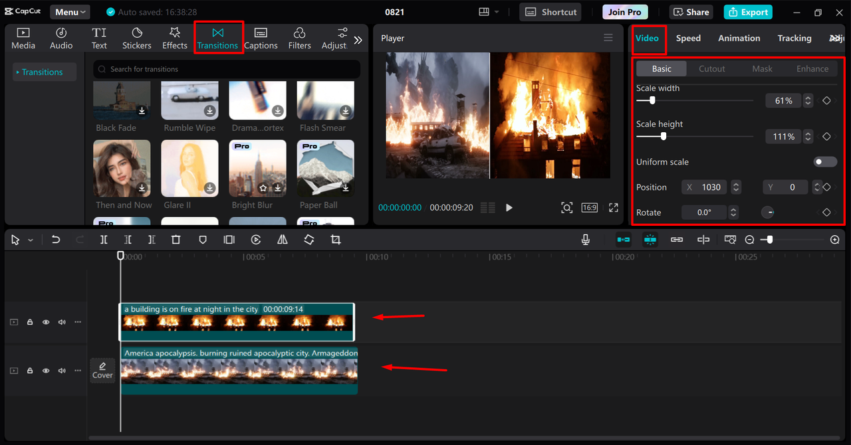Start voice recording with microphone icon
Screen dimensions: 851x445
point(586,240)
